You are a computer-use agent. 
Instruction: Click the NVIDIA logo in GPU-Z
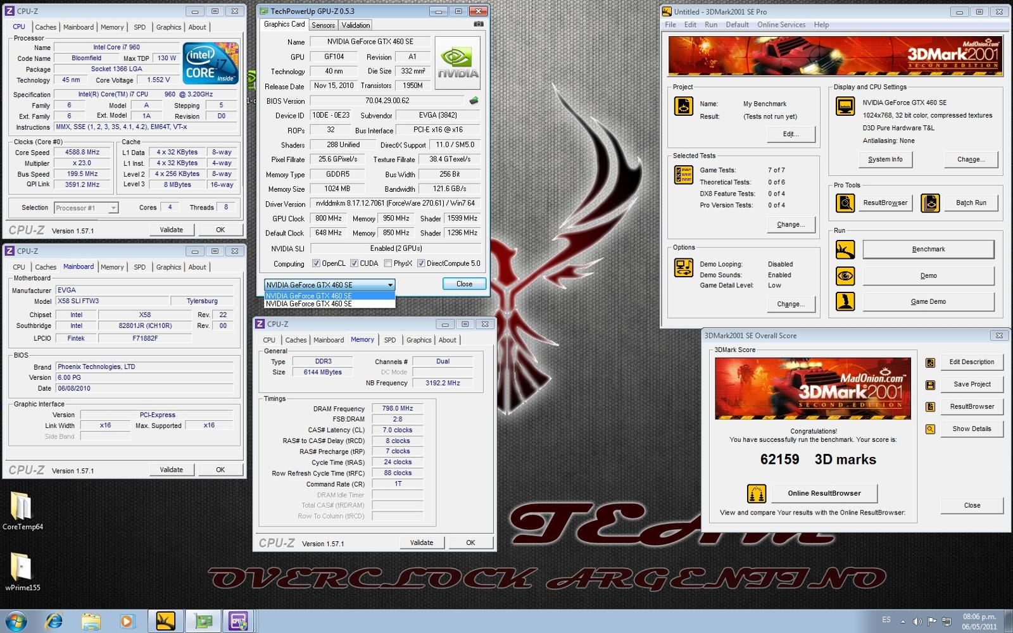458,63
